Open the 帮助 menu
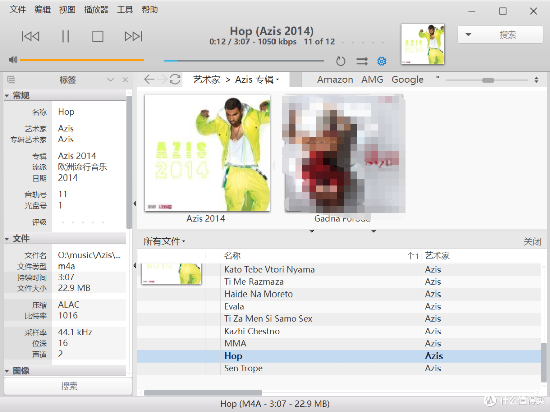550x412 pixels. 150,10
